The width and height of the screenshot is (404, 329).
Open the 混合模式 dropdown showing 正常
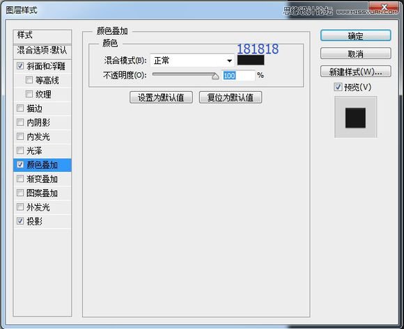coord(192,61)
